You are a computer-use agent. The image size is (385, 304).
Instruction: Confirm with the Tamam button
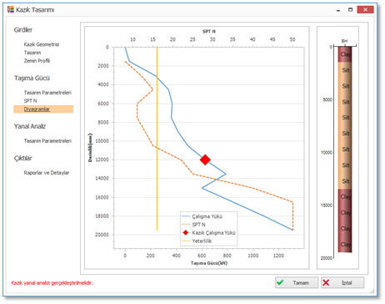click(x=297, y=282)
